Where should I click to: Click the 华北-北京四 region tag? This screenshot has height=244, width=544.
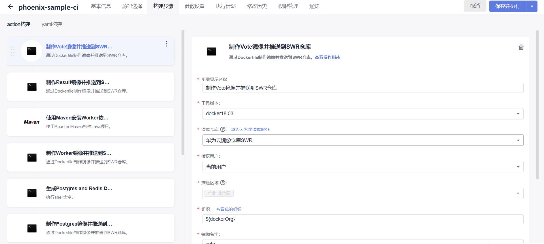pos(219,193)
